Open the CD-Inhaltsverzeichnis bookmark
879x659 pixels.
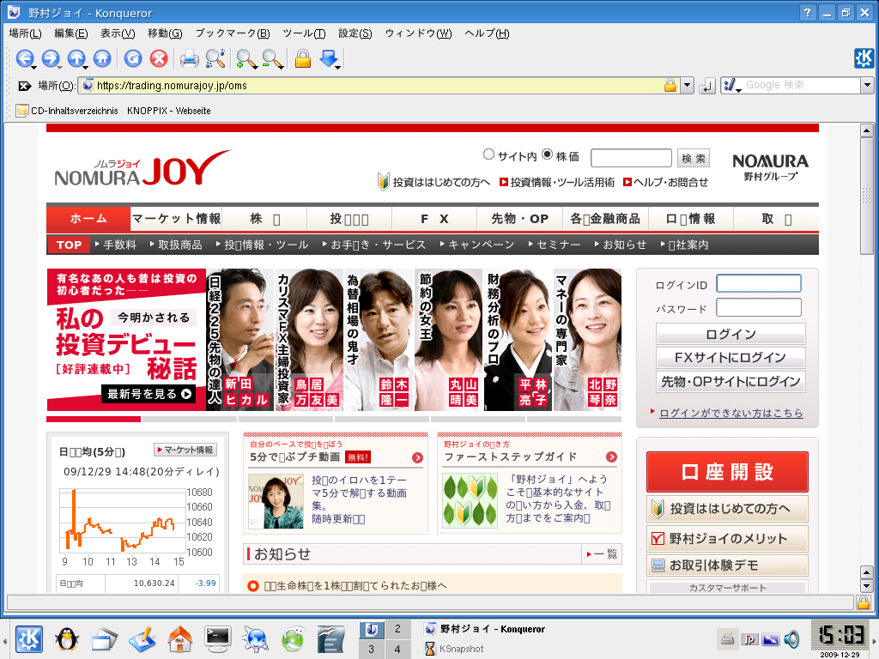[67, 111]
